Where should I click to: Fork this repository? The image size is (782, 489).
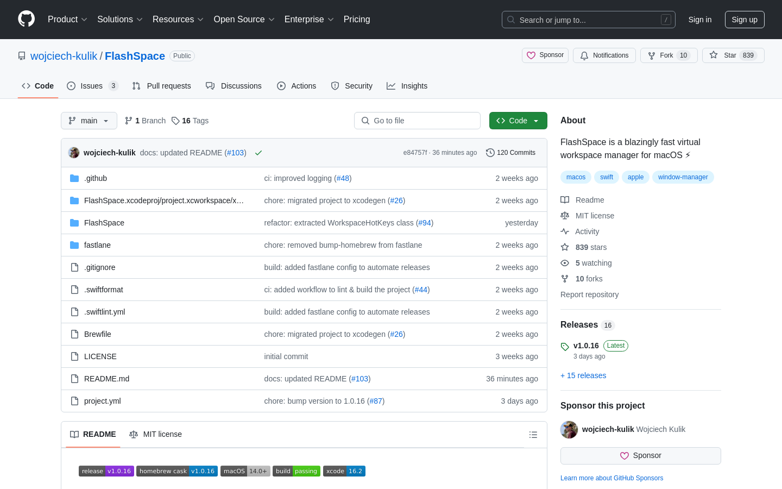click(669, 55)
